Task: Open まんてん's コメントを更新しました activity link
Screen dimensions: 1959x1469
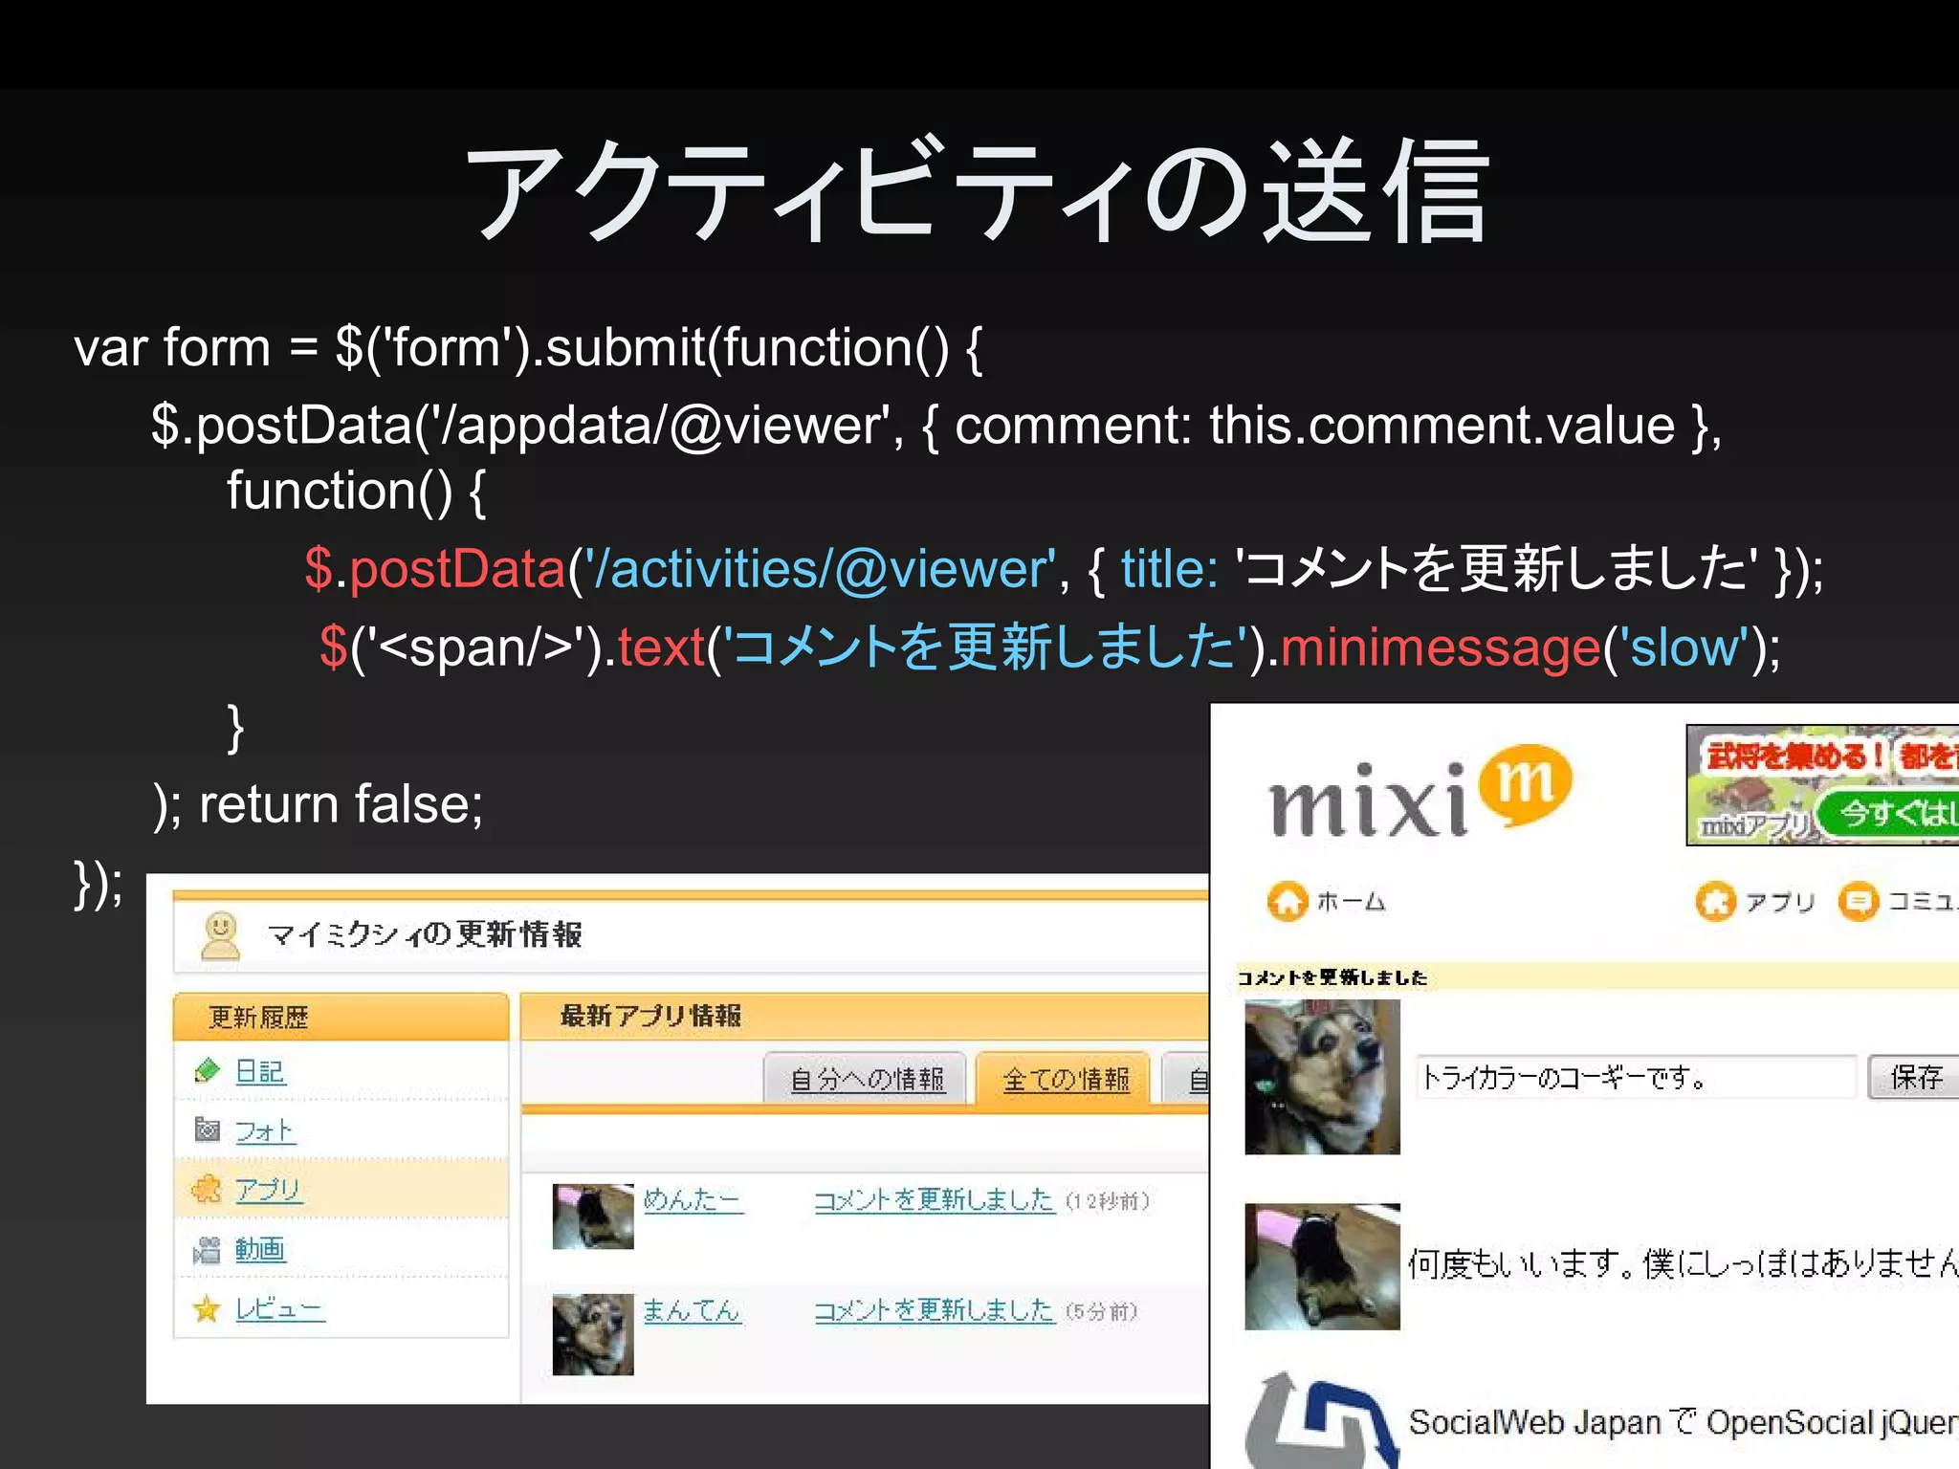Action: [x=934, y=1311]
